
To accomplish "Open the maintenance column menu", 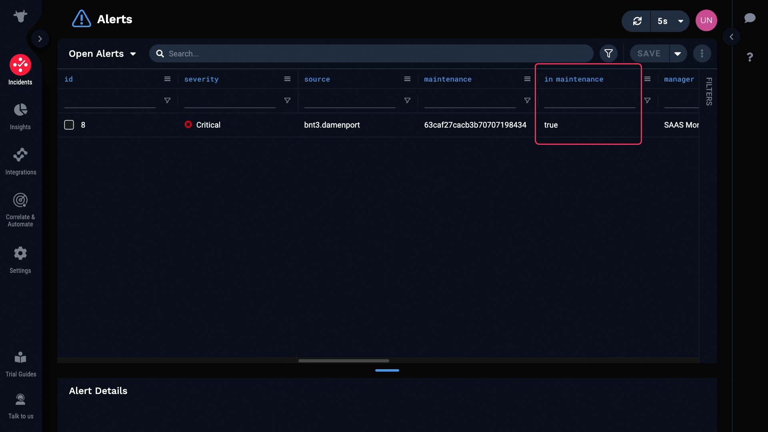I will tap(527, 79).
